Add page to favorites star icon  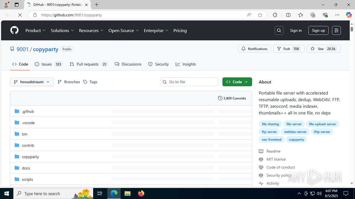pos(260,15)
